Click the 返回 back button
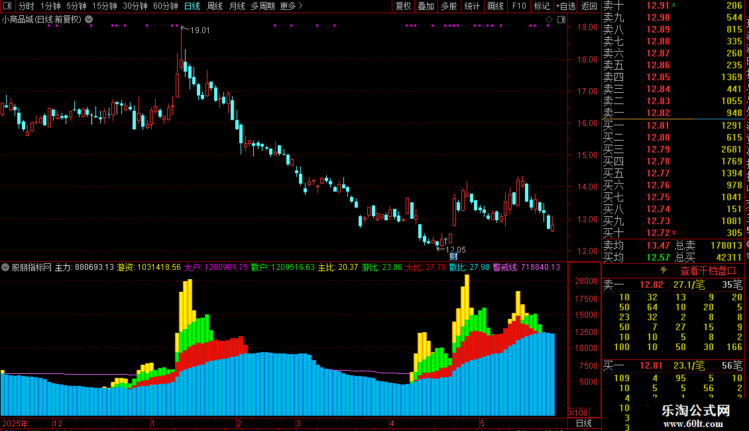The image size is (749, 431). pyautogui.click(x=589, y=6)
